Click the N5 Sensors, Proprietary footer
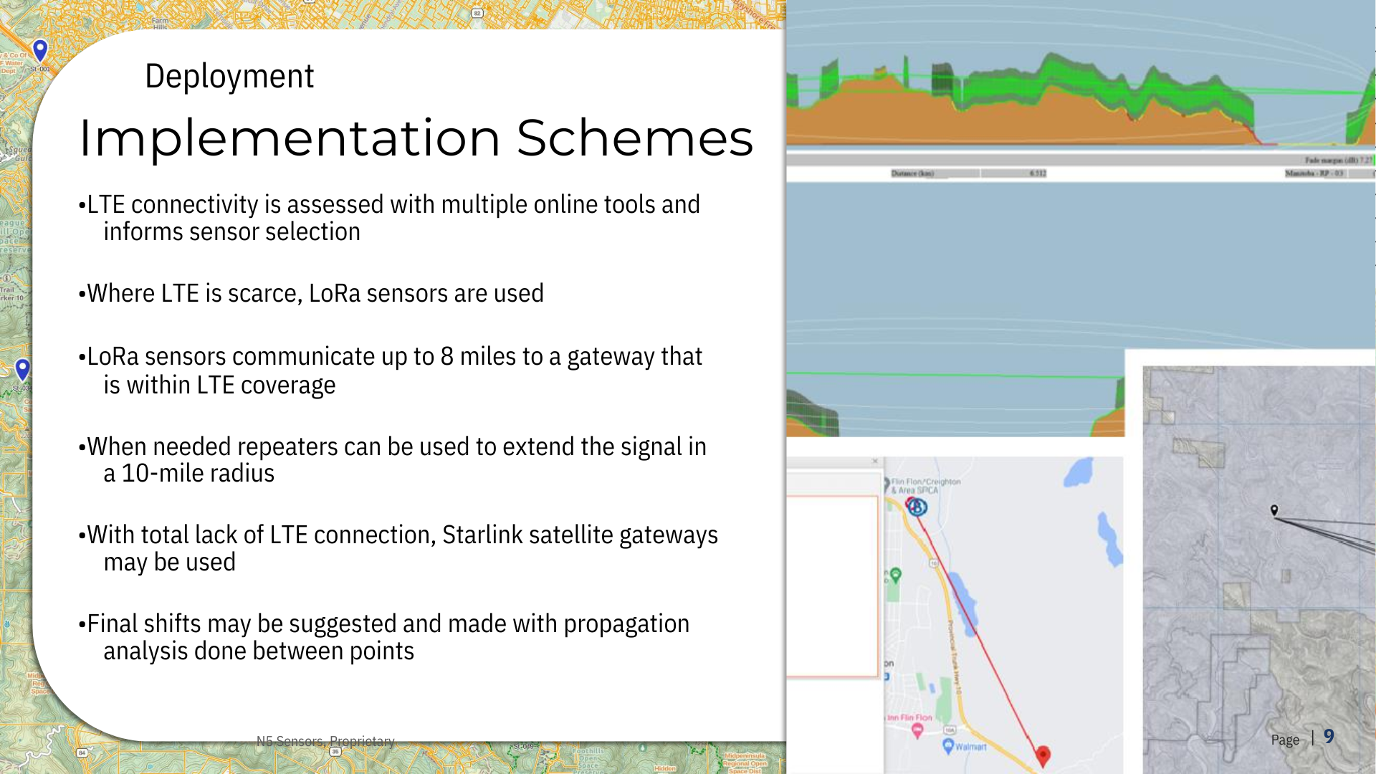Screen dimensions: 1376x774 tap(325, 741)
